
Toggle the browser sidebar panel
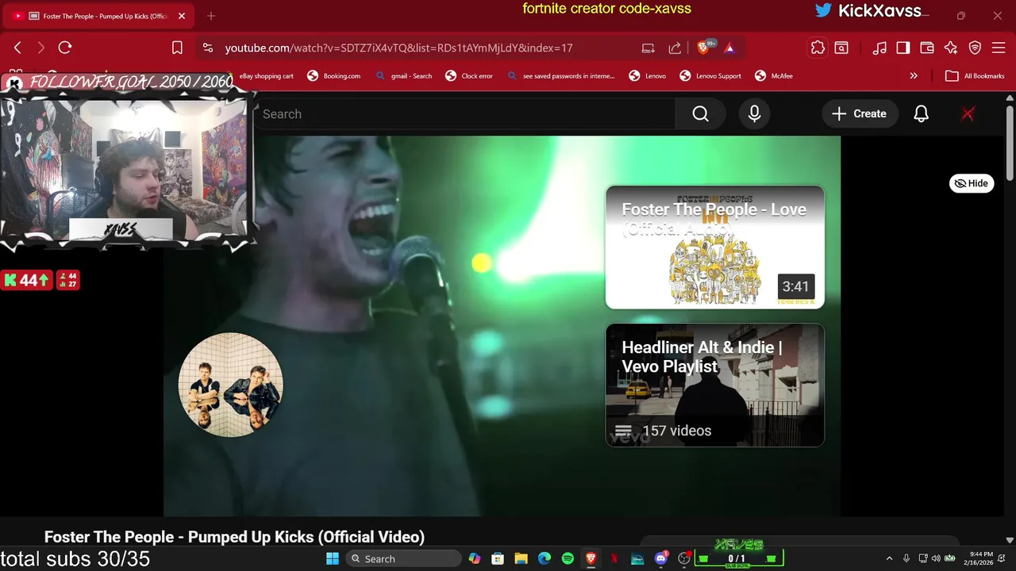(902, 48)
